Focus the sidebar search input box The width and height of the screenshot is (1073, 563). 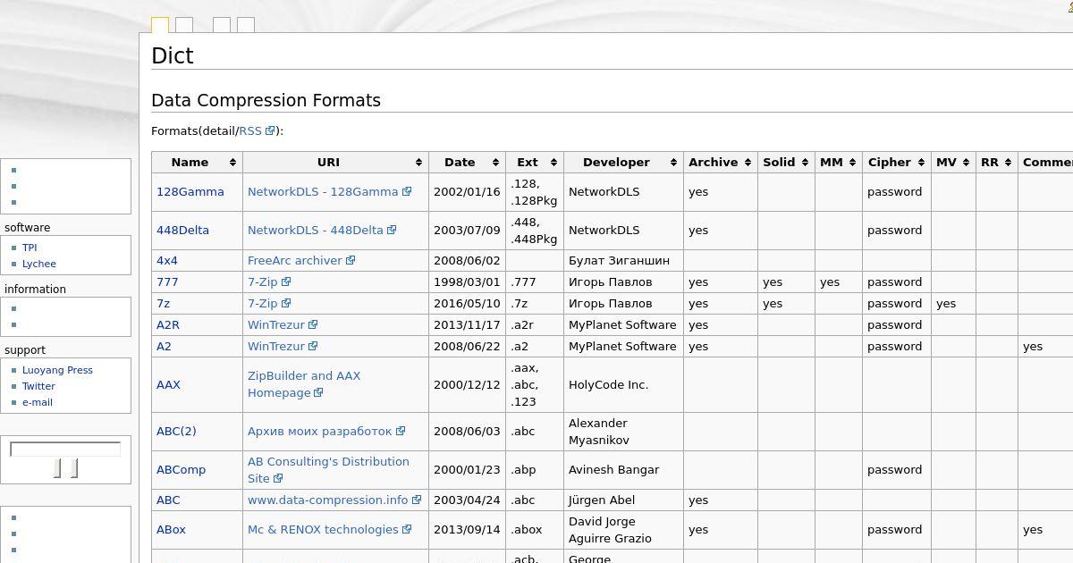[x=65, y=449]
